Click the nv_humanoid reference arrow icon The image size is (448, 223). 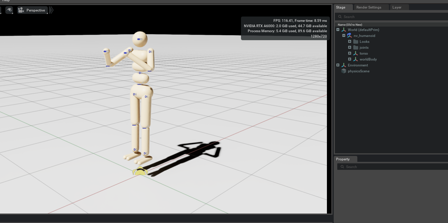tap(350, 35)
